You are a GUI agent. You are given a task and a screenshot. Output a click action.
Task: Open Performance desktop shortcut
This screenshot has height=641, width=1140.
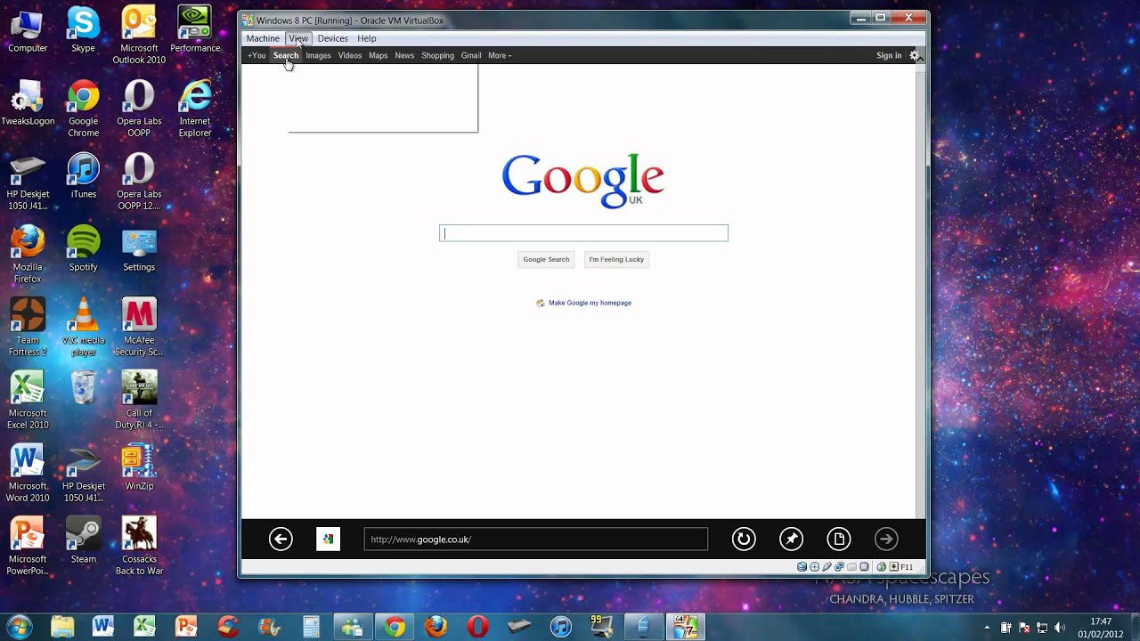[195, 29]
